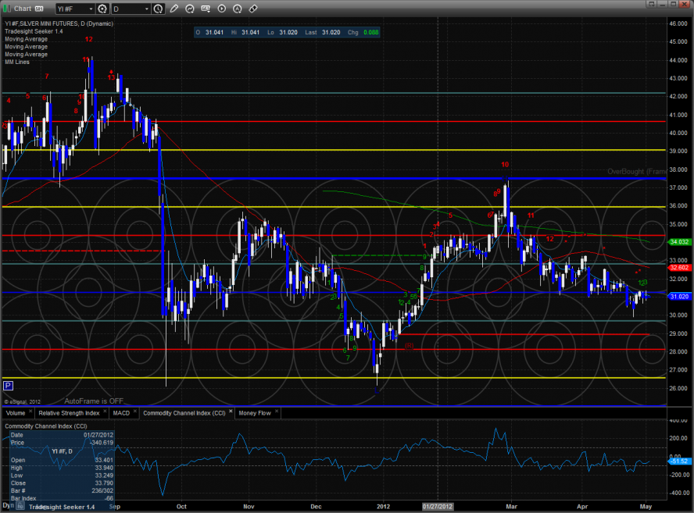Click the link/attach toolbar icon
This screenshot has height=513, width=694.
253,9
